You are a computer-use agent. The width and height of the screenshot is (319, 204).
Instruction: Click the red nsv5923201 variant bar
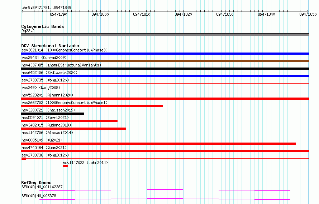pos(165,99)
